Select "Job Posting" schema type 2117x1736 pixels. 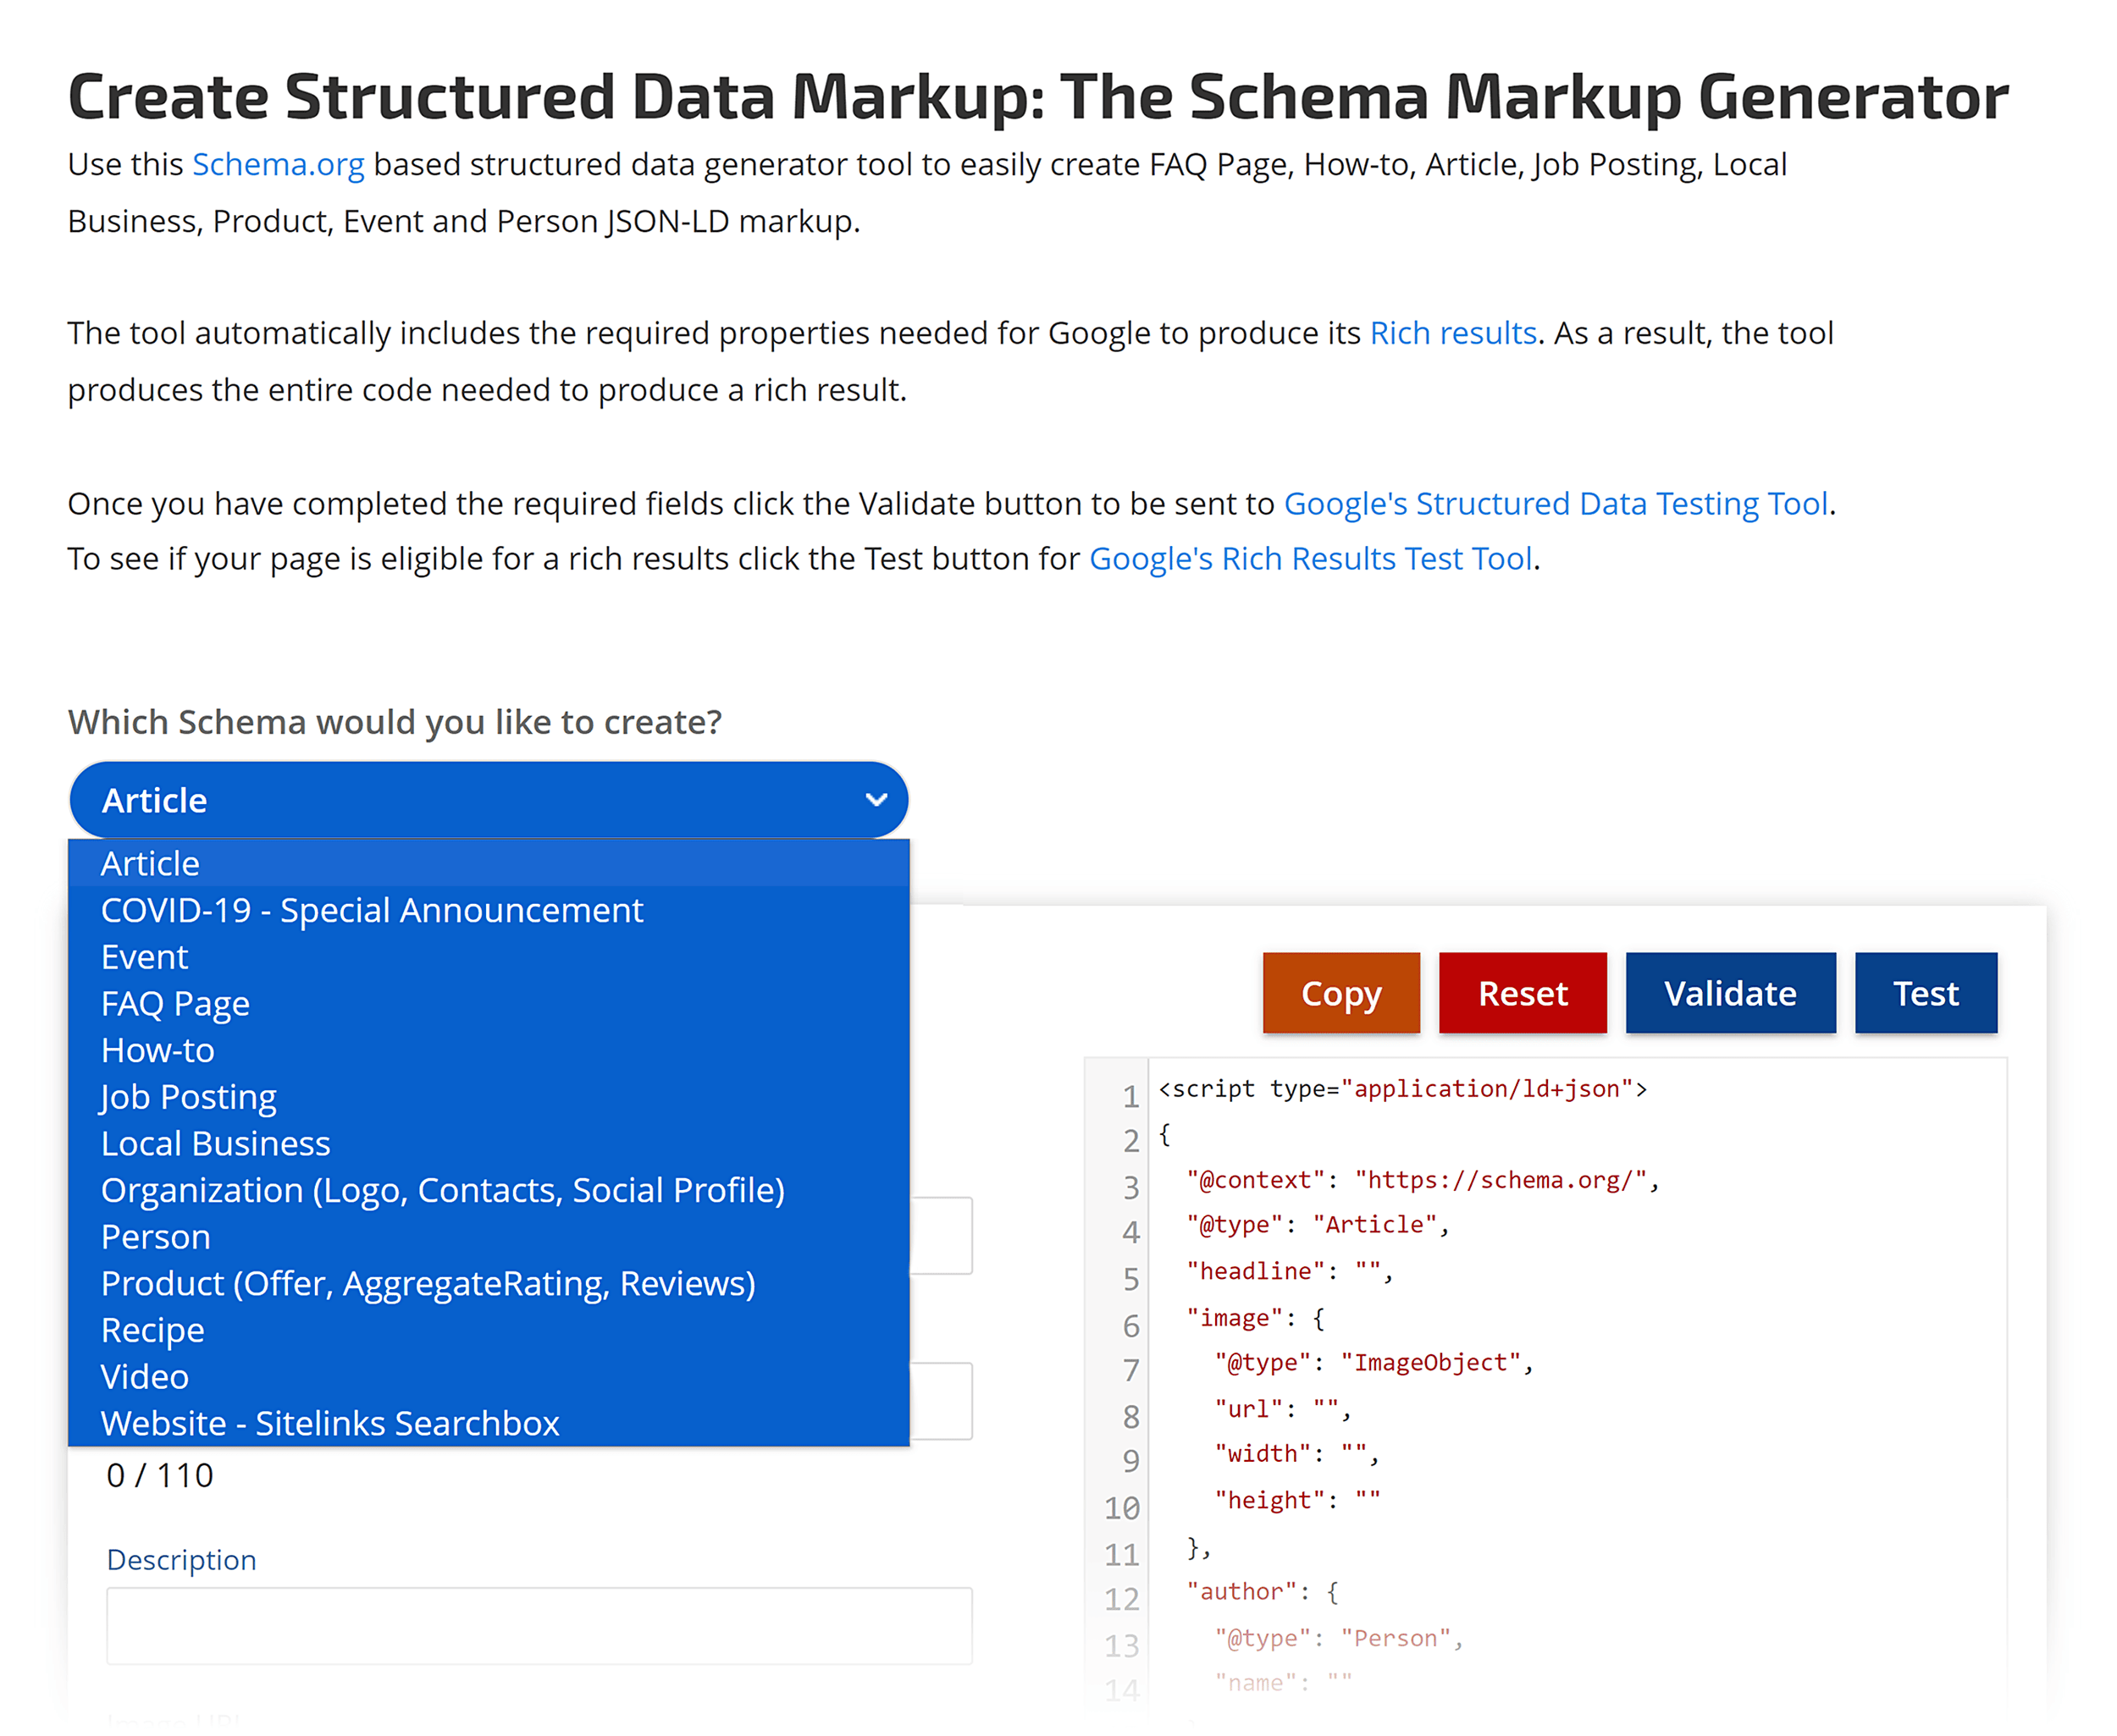coord(188,1096)
